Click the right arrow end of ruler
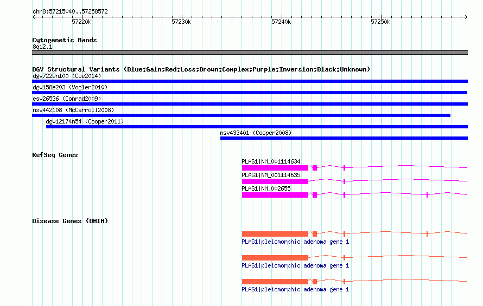 [x=466, y=17]
